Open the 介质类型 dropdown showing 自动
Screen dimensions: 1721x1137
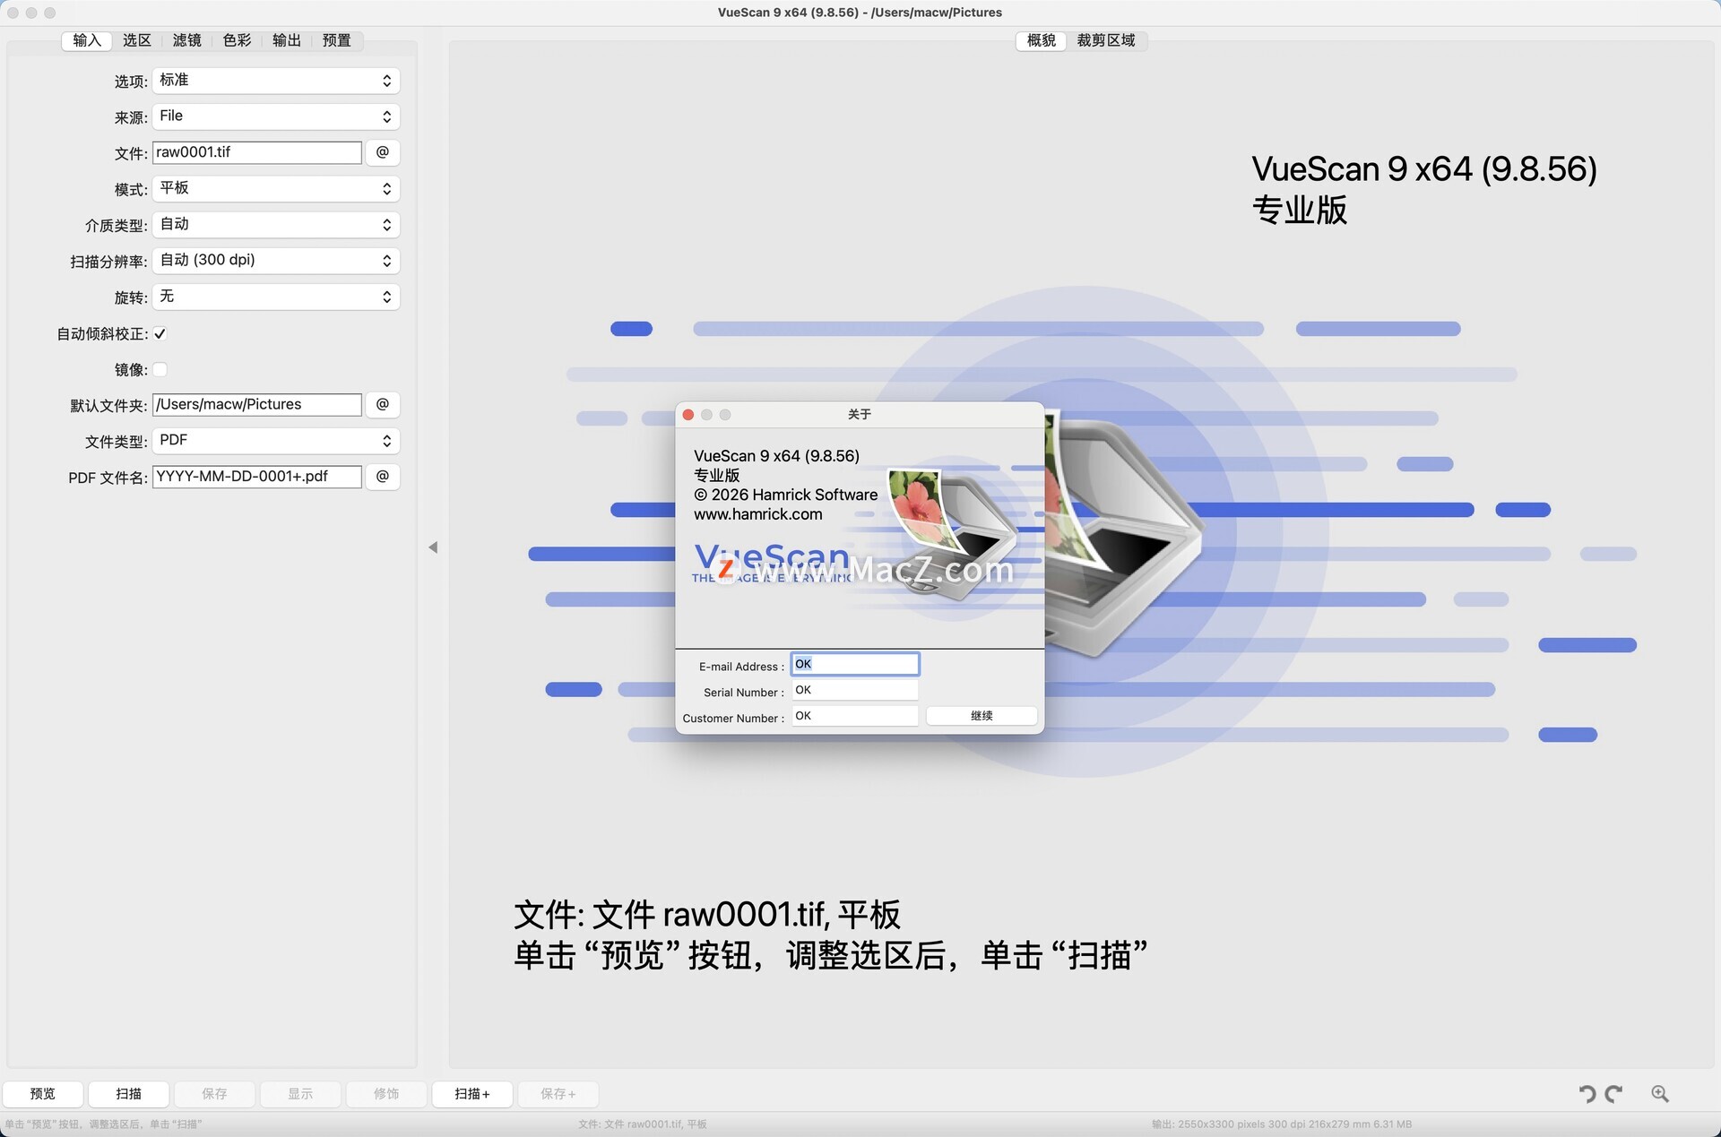point(276,224)
